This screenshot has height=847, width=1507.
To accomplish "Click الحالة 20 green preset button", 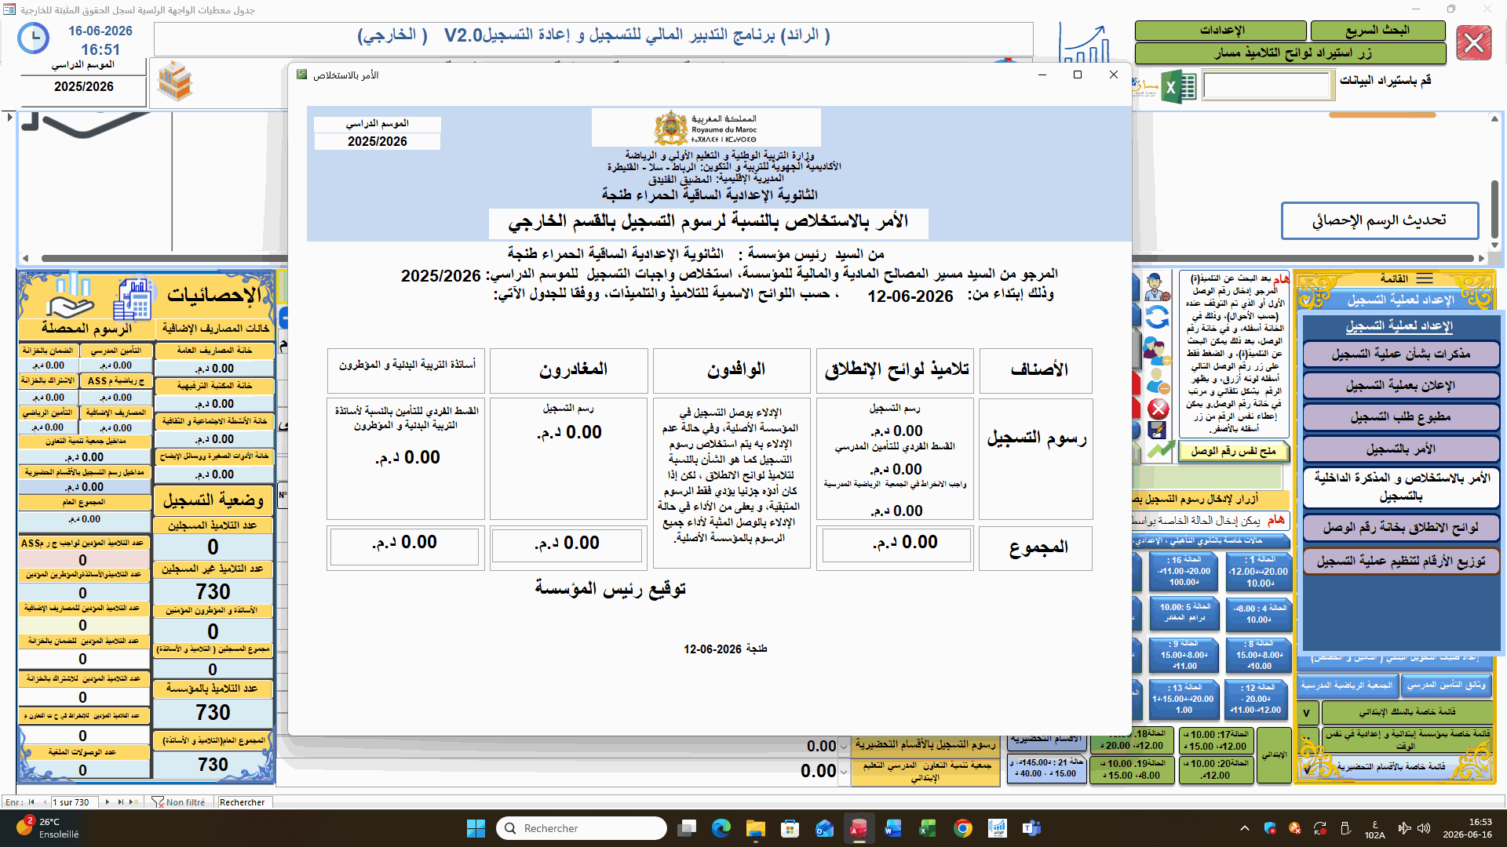I will pos(1216,769).
